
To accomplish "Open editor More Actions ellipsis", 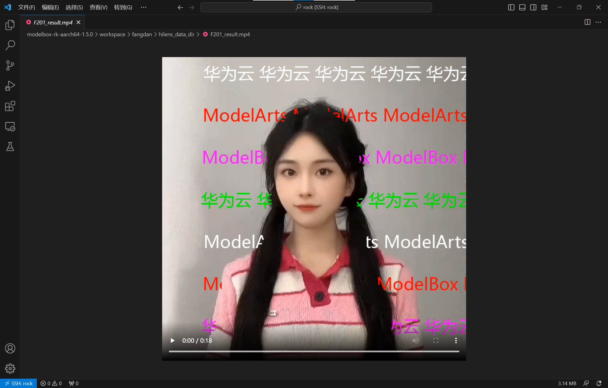I will [x=598, y=22].
